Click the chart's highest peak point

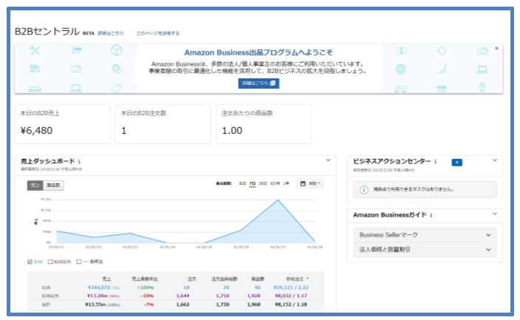278,200
